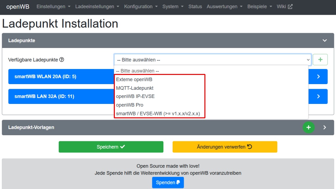This screenshot has width=336, height=189.
Task: Open the Wiki external link
Action: pyautogui.click(x=284, y=7)
